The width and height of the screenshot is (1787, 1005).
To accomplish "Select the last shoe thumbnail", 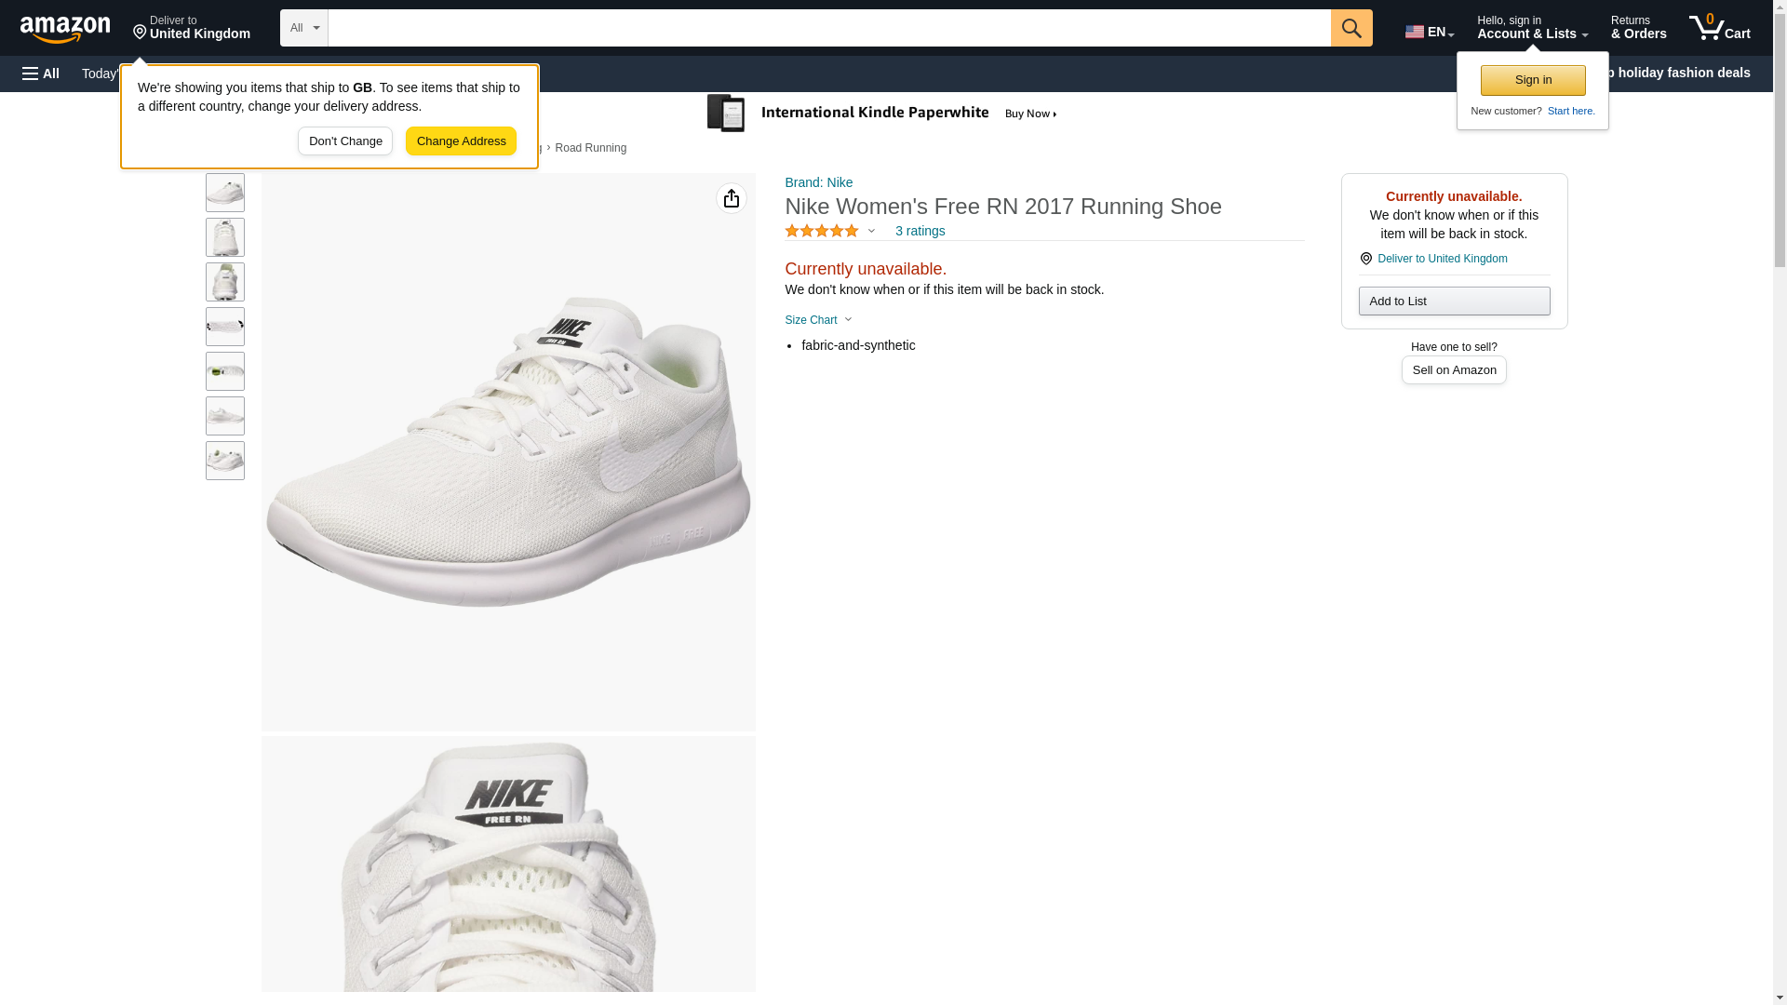I will coord(225,461).
